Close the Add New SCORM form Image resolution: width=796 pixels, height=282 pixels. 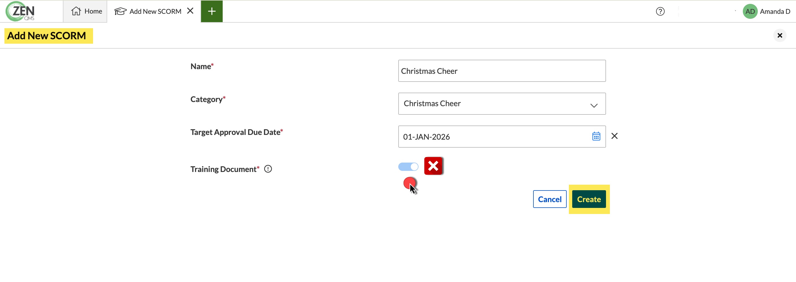point(780,35)
